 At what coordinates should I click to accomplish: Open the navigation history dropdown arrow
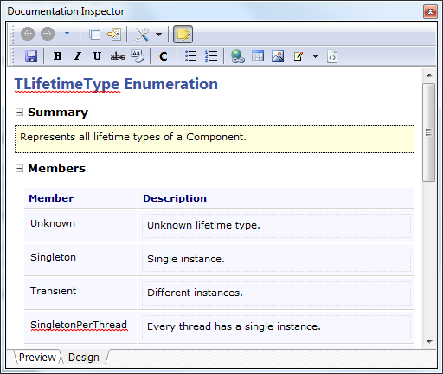tap(67, 34)
